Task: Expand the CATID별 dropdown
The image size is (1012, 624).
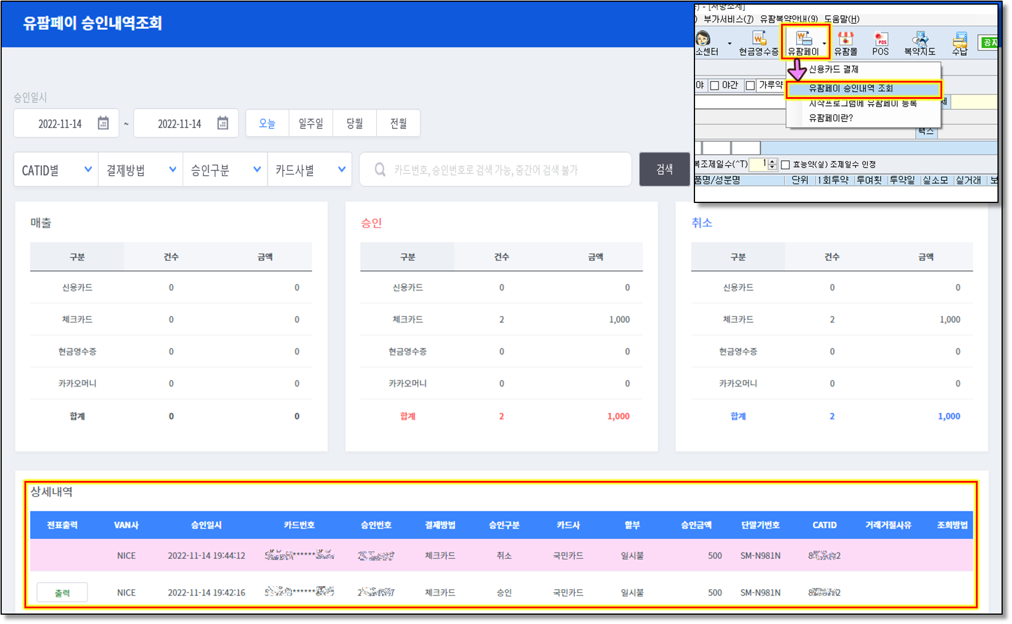Action: 56,170
